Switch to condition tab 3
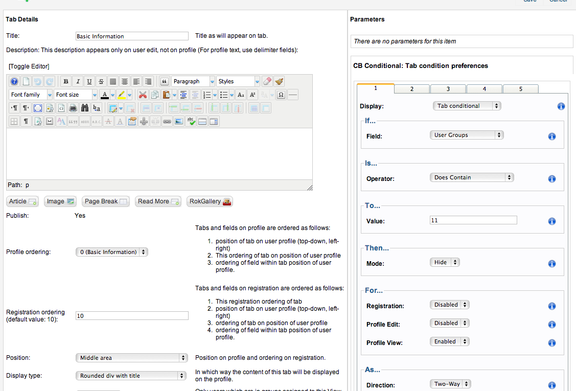576x391 pixels. pyautogui.click(x=448, y=89)
